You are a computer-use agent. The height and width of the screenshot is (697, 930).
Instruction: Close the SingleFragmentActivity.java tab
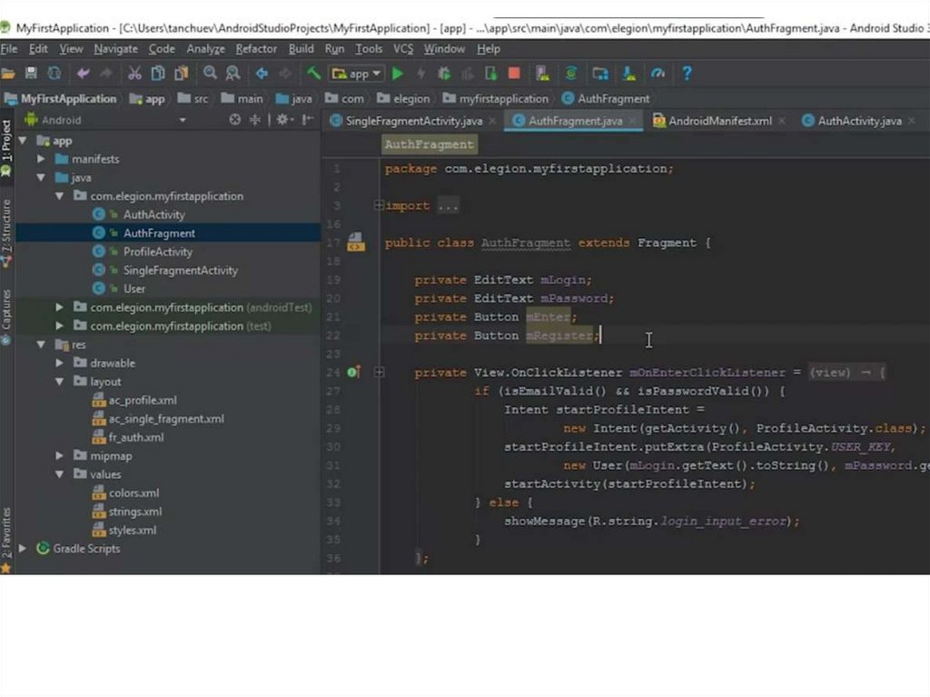pyautogui.click(x=492, y=121)
